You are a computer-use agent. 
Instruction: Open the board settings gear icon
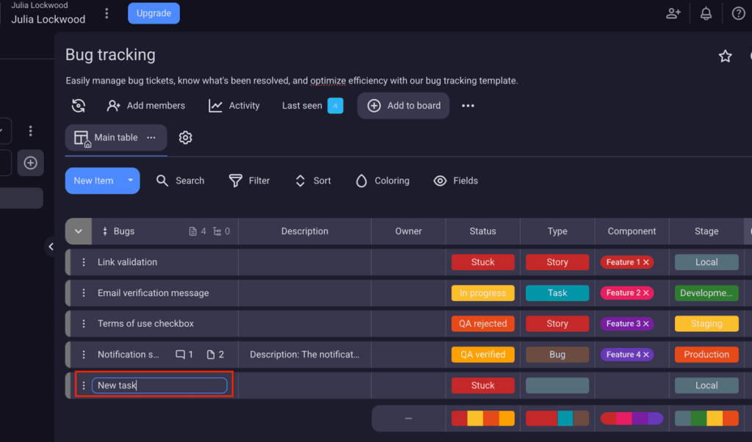(x=185, y=137)
